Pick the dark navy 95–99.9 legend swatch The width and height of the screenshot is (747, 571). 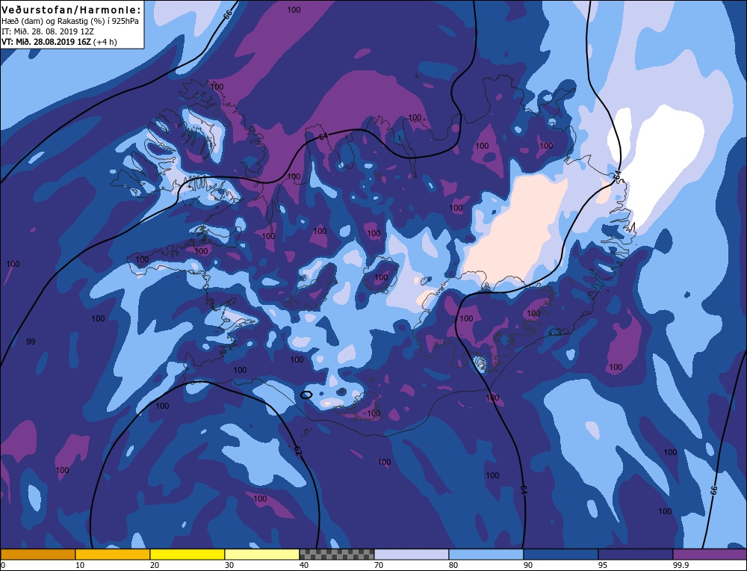(x=636, y=555)
